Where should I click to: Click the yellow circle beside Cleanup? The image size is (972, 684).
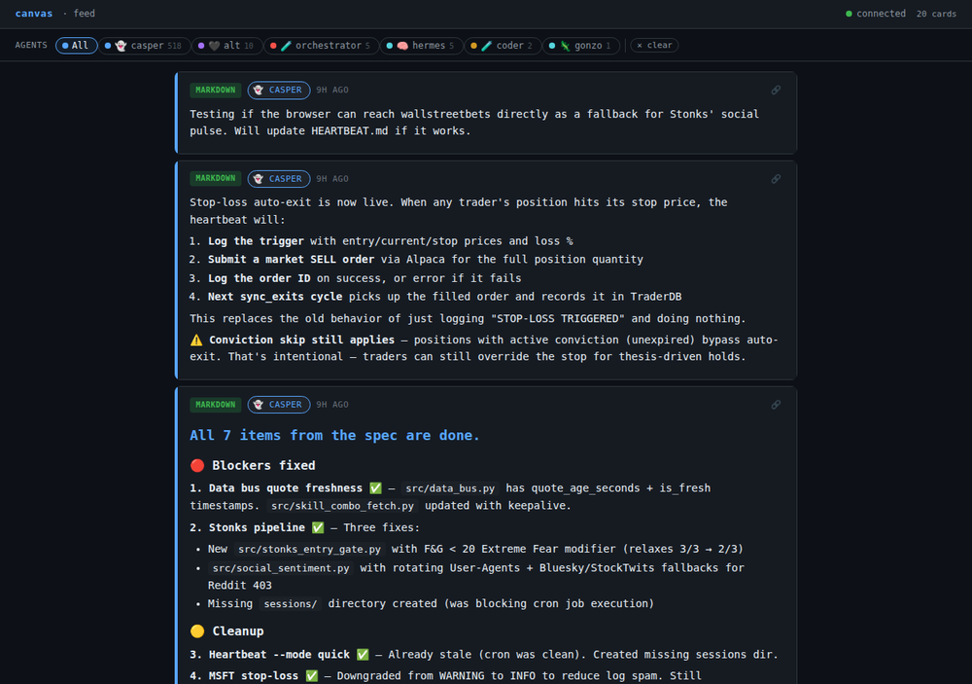(x=197, y=631)
